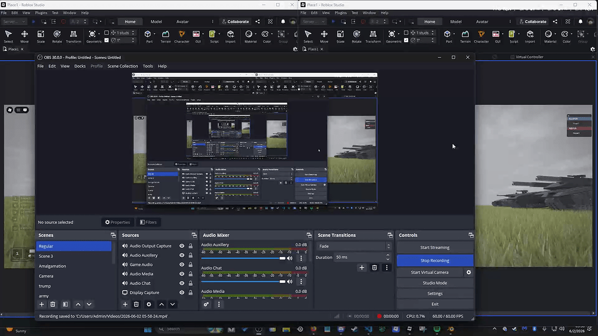Toggle the lock on Audio Output Capture source

191,246
